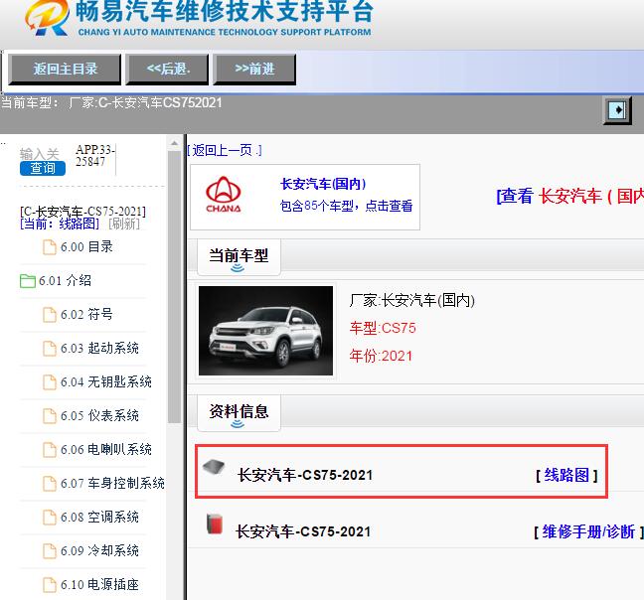Open the 6.09 冷却系统 document icon

point(50,550)
